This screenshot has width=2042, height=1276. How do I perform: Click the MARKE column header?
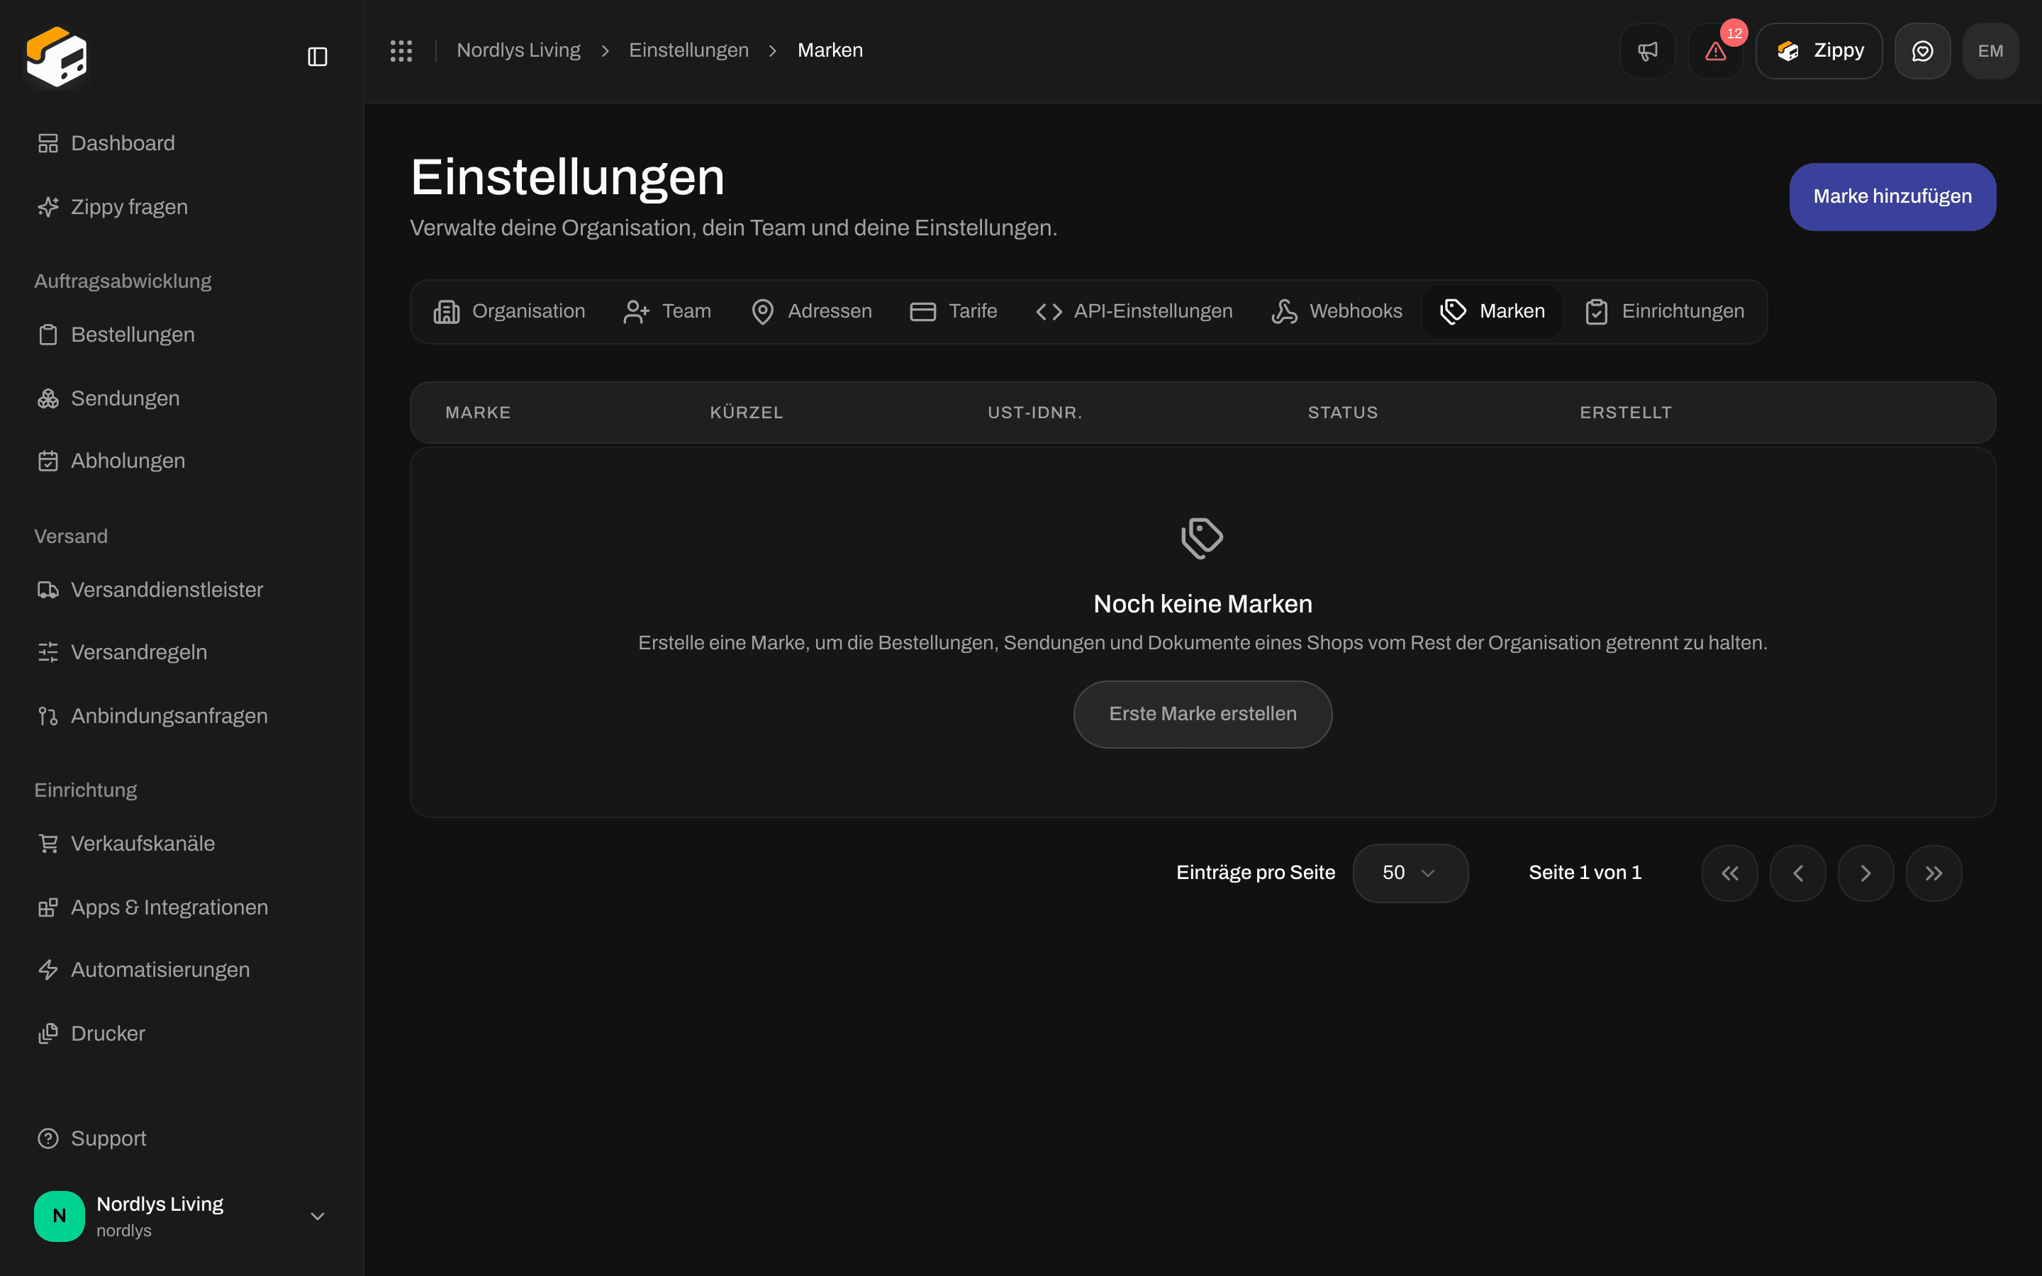478,413
